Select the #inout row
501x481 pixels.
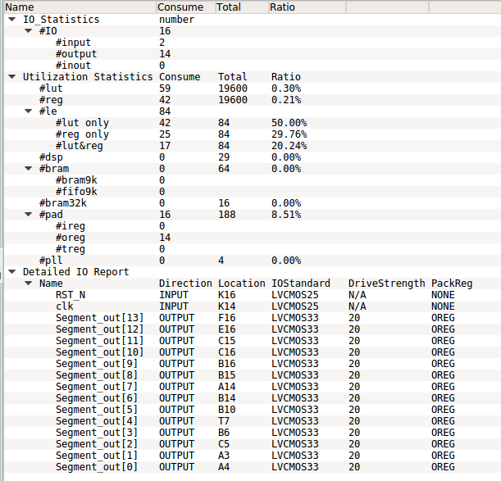[x=253, y=66]
